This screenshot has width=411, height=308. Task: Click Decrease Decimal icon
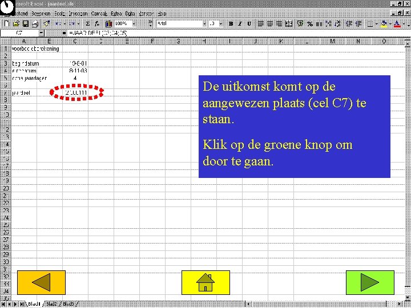(338, 24)
